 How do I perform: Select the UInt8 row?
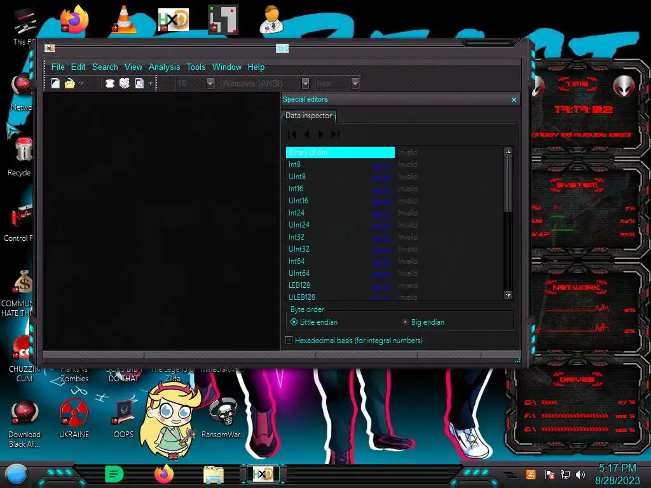coord(394,177)
